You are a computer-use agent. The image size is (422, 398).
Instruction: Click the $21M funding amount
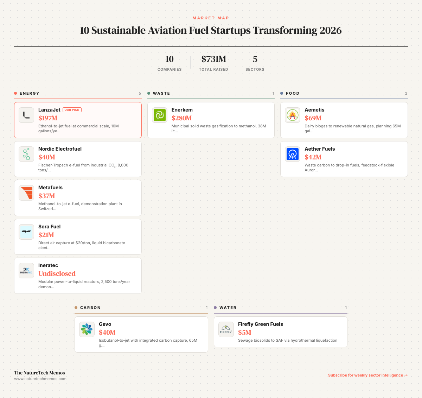pos(46,235)
